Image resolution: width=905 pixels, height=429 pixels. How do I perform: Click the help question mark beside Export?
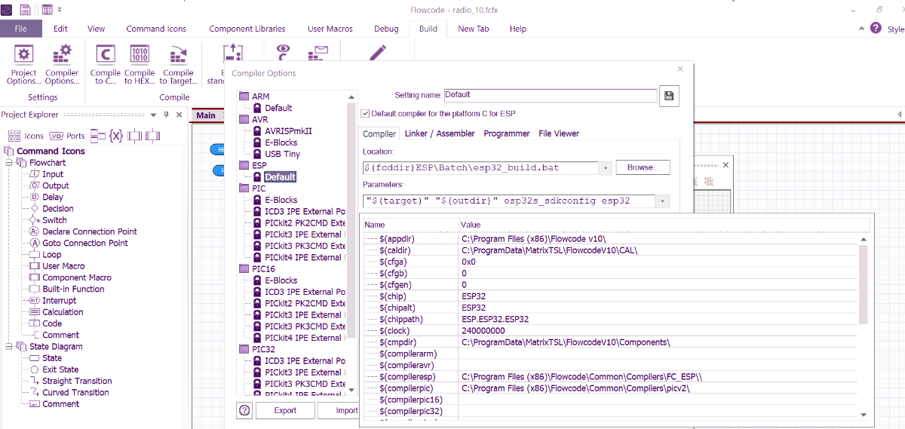coord(244,411)
